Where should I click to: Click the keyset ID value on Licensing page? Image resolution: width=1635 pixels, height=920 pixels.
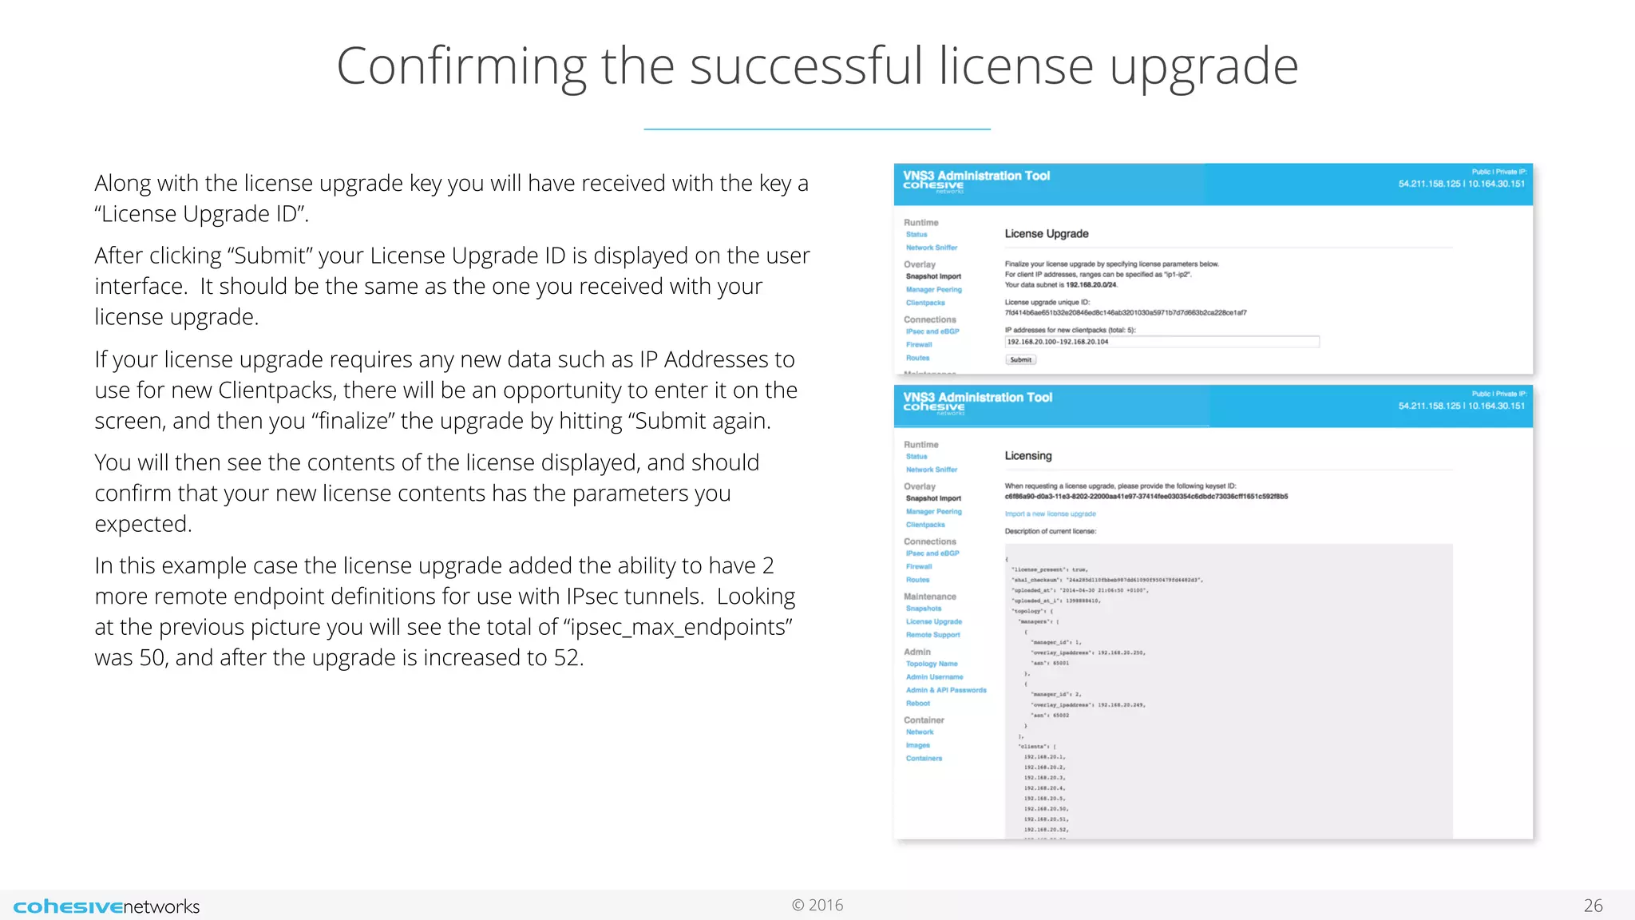(1146, 497)
